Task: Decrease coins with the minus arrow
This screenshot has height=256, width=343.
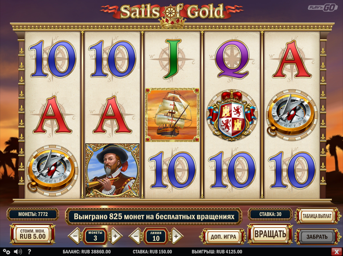Action: 75,236
